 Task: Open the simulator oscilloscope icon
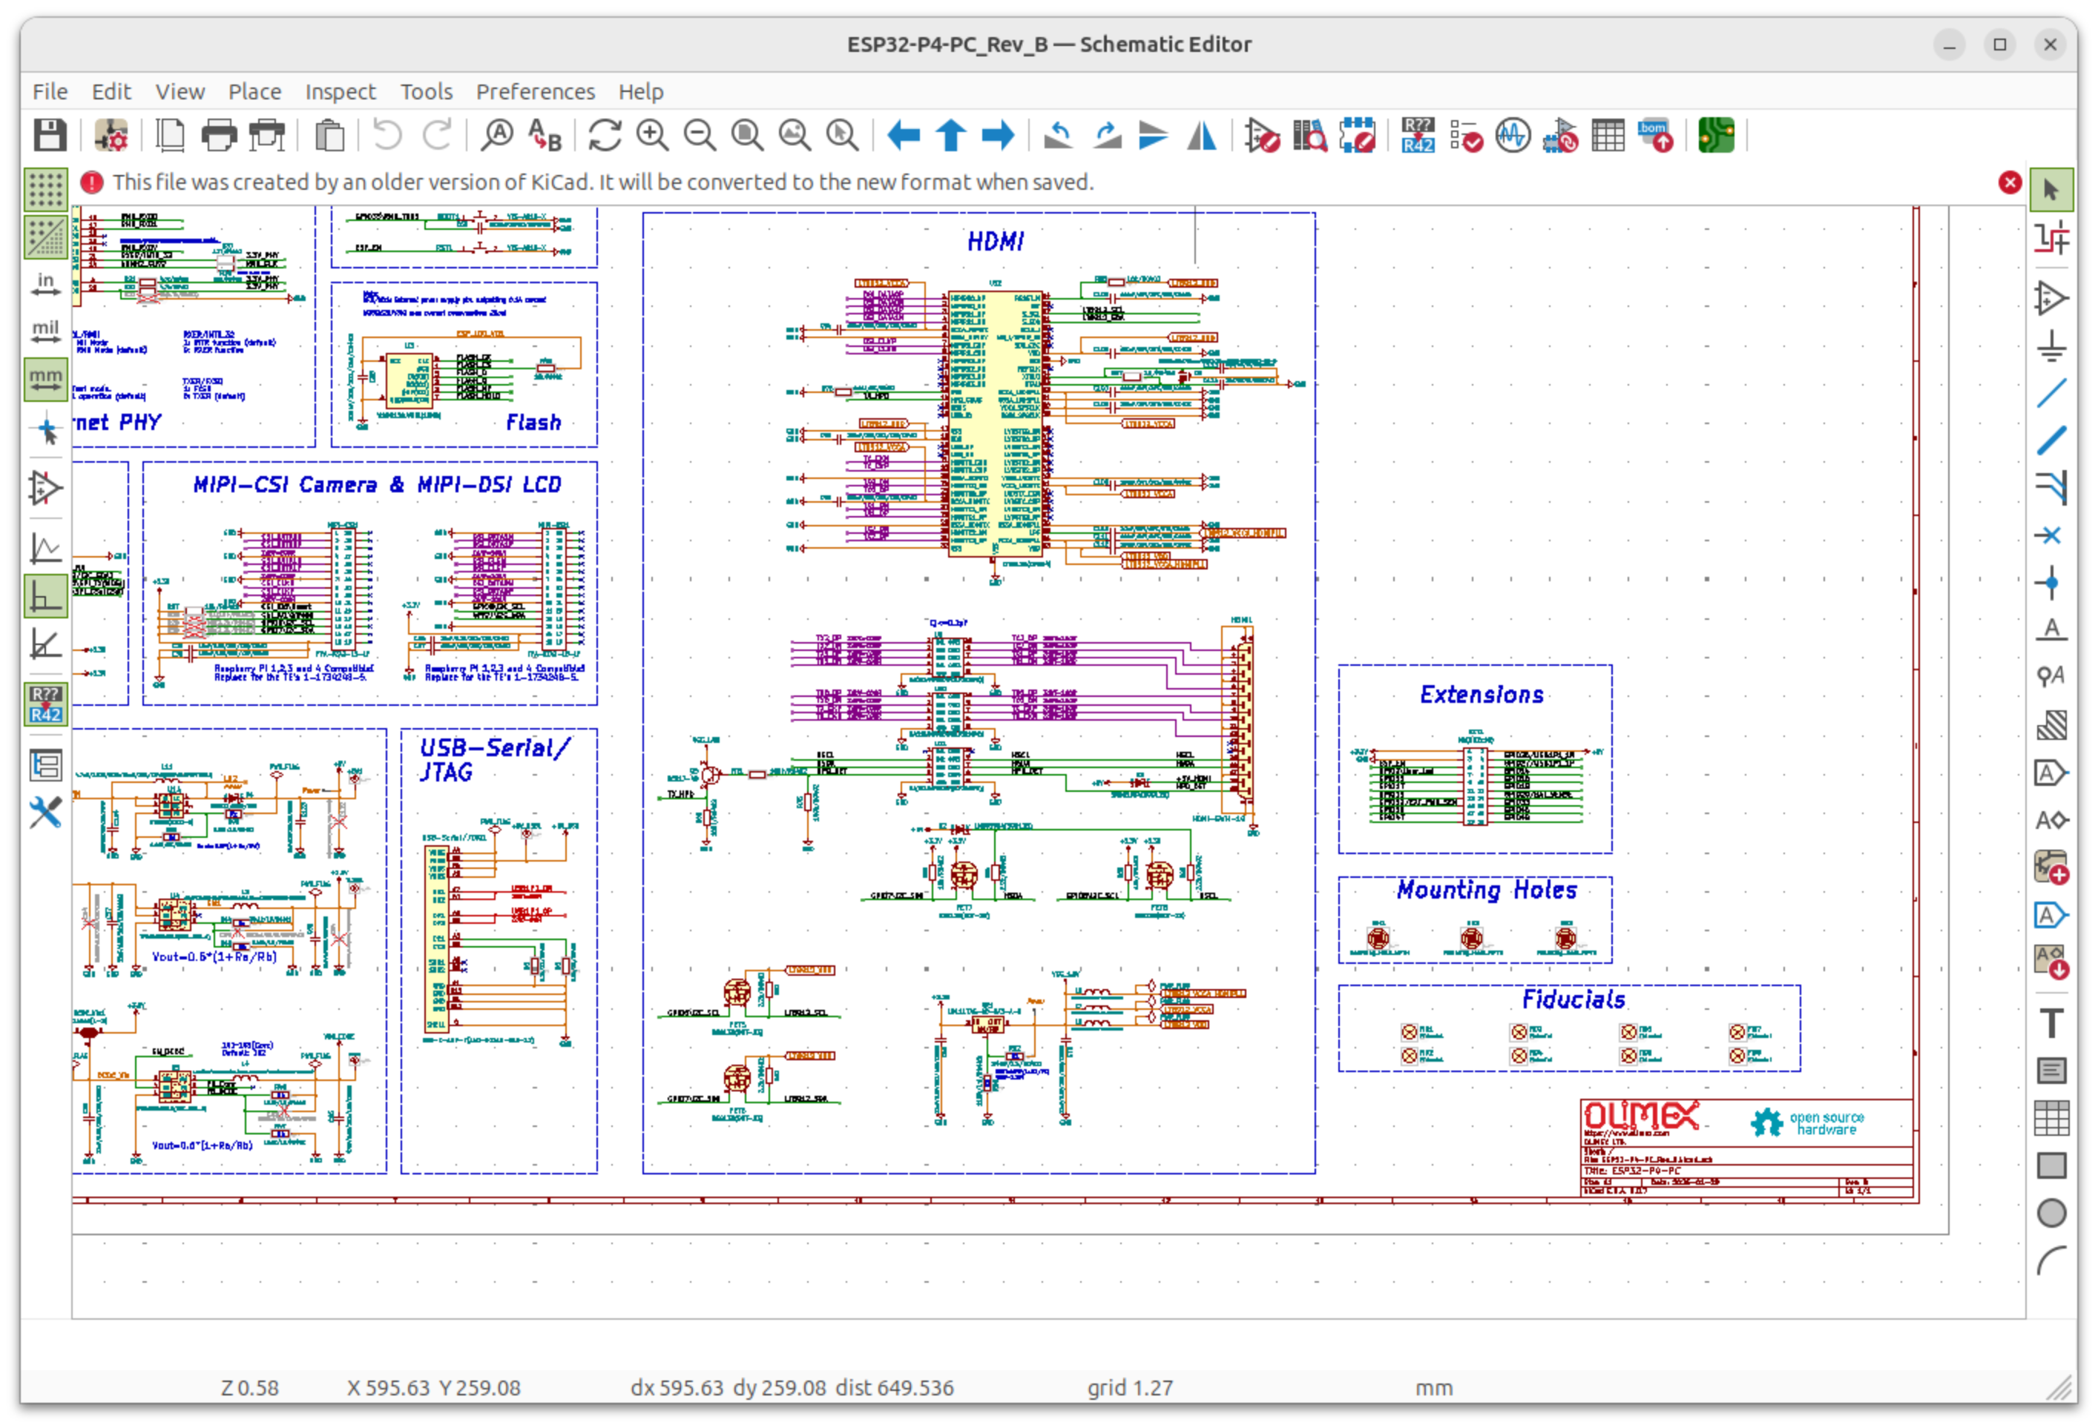point(1513,136)
